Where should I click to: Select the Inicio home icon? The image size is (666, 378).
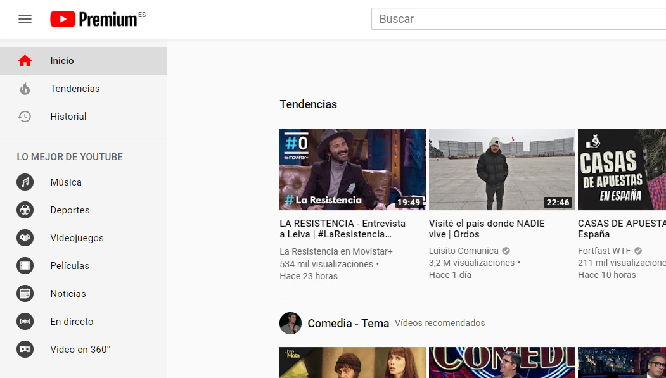coord(25,60)
